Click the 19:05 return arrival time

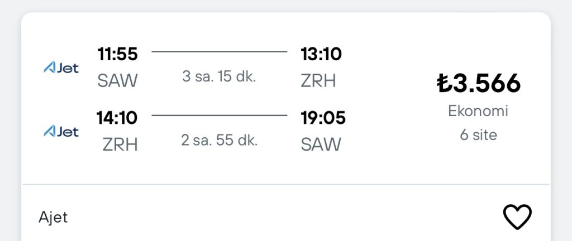[323, 118]
